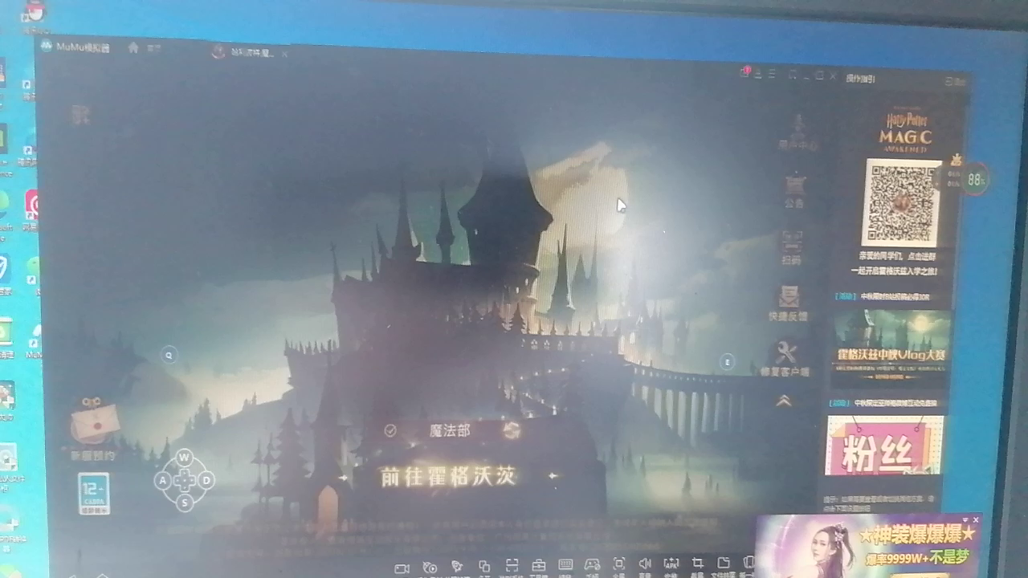This screenshot has width=1028, height=578.
Task: Click the 前往霍格沃茨 enter button
Action: tap(447, 476)
